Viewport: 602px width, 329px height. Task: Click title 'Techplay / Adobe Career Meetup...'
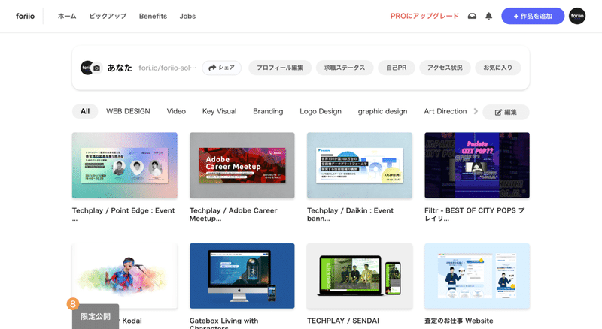point(233,214)
